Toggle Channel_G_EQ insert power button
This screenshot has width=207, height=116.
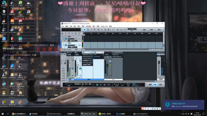tap(92, 59)
